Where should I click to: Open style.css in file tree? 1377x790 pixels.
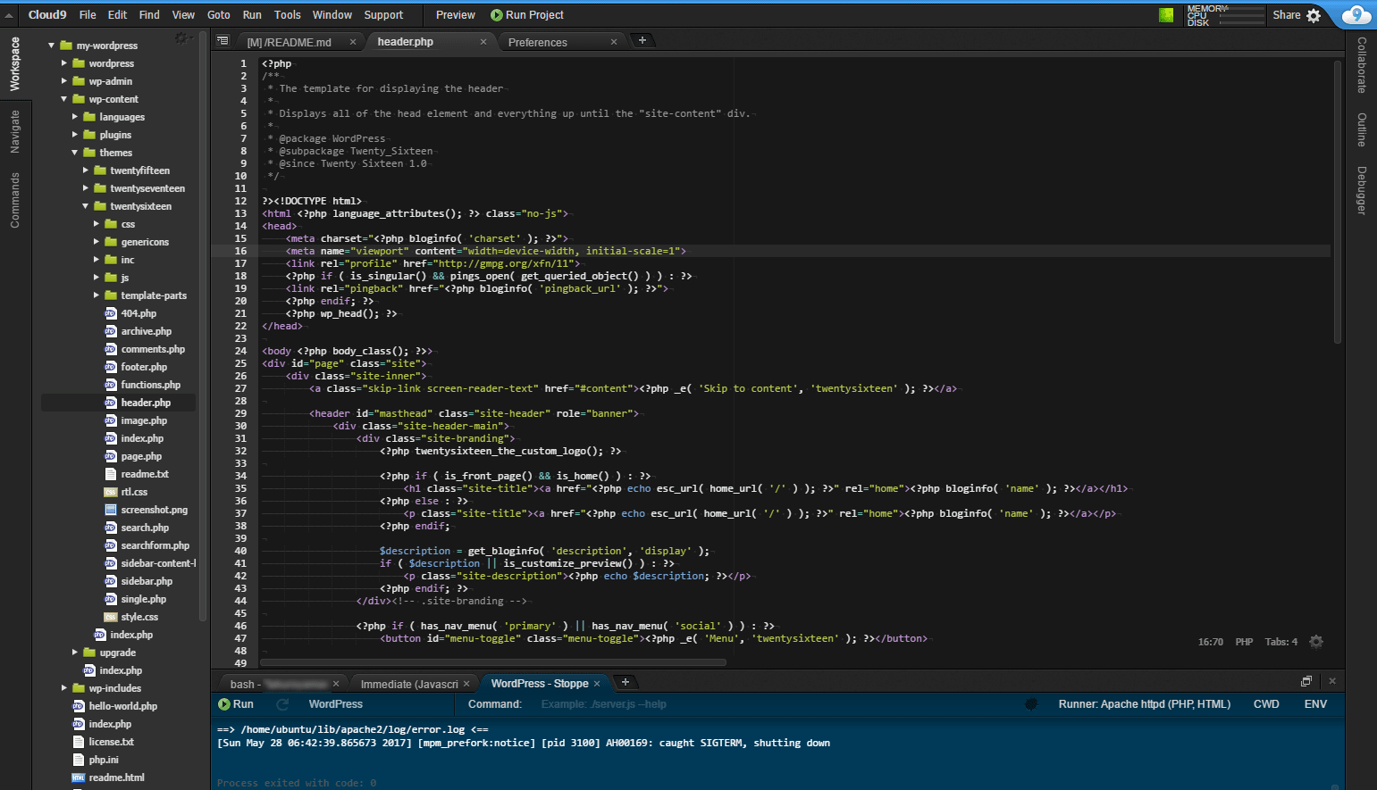click(x=139, y=617)
